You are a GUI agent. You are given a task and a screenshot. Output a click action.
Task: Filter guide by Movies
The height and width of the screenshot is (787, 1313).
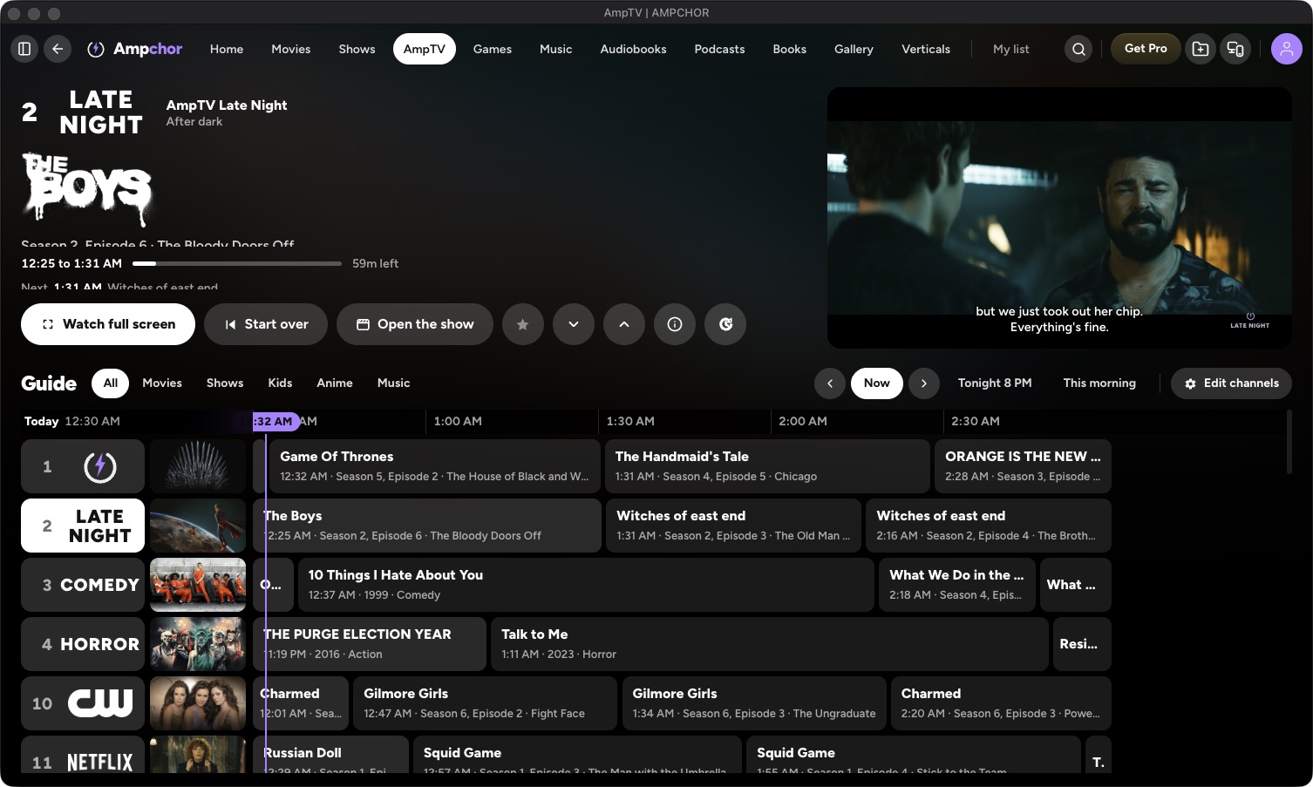coord(162,383)
